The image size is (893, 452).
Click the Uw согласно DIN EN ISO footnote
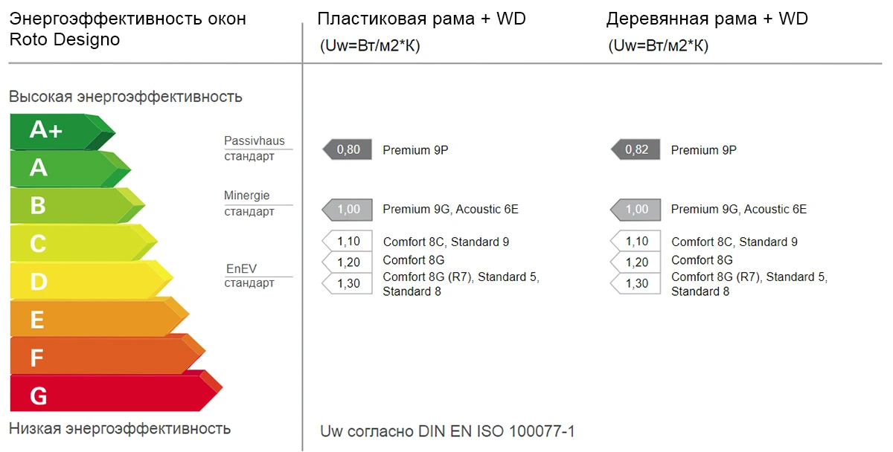(x=447, y=431)
